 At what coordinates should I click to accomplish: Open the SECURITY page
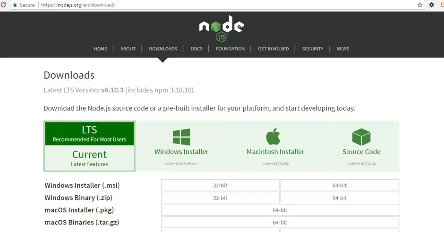point(313,49)
